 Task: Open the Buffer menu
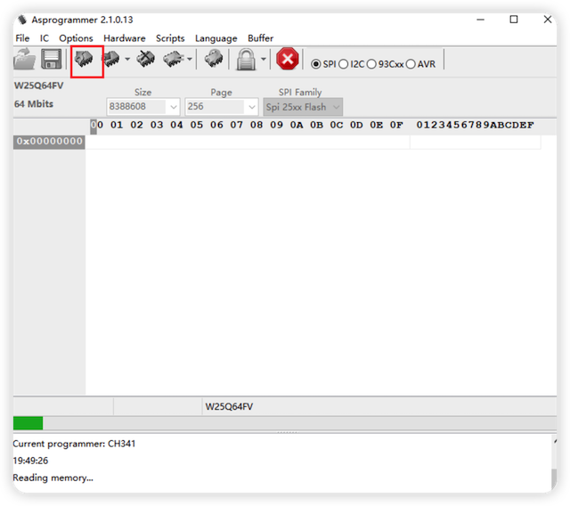(x=260, y=38)
